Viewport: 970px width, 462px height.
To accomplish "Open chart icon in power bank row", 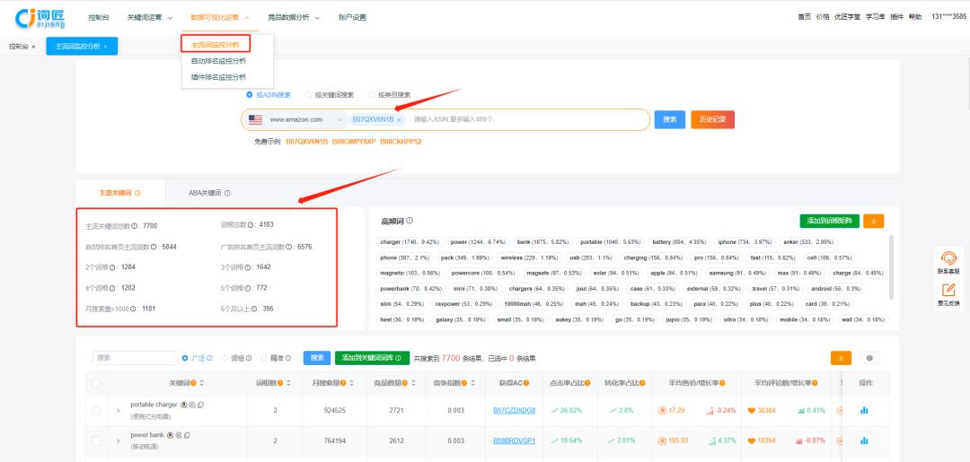I will point(864,441).
